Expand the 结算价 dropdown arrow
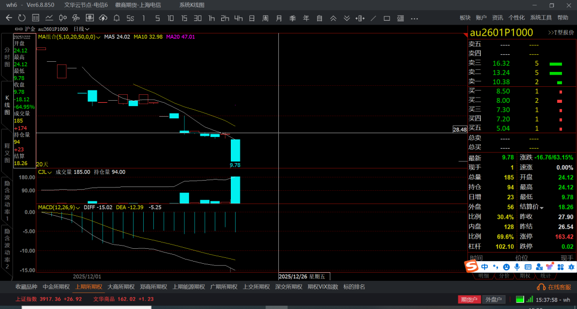Image resolution: width=577 pixels, height=309 pixels. click(x=542, y=208)
